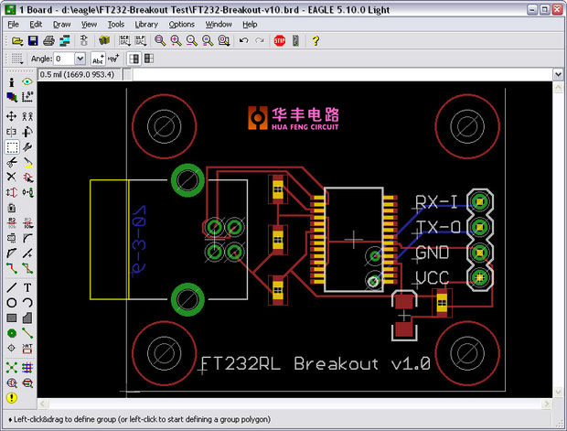Zoom in on the board
The height and width of the screenshot is (431, 567).
coord(176,40)
